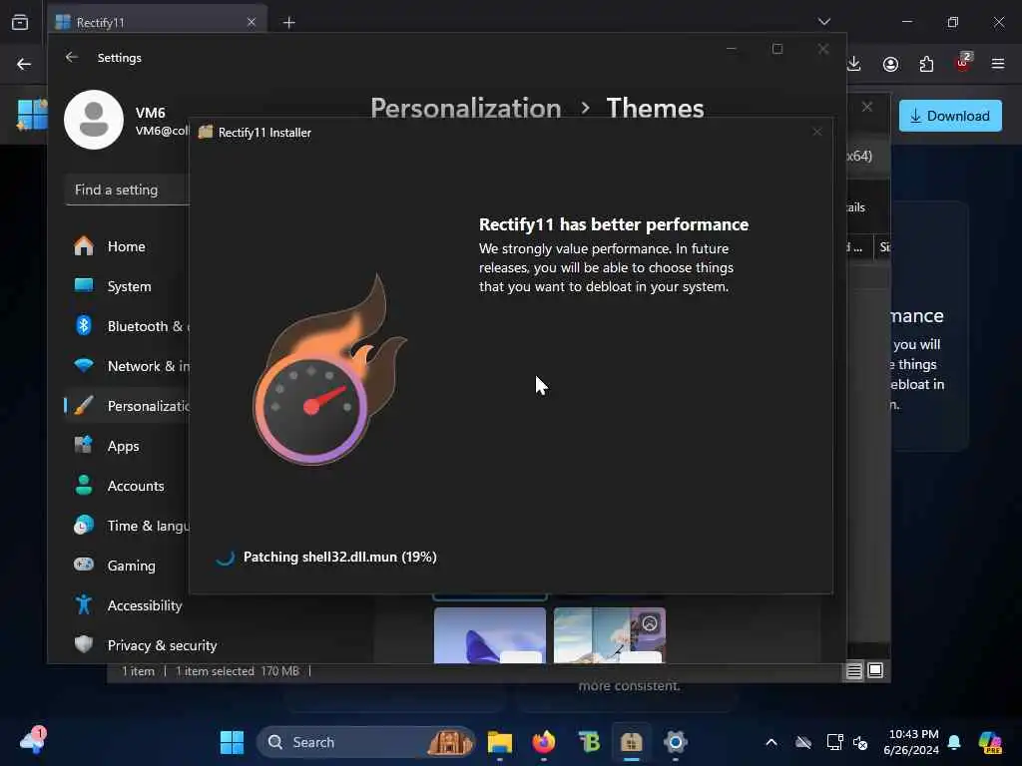Open a new browser tab
The image size is (1022, 766).
[289, 22]
